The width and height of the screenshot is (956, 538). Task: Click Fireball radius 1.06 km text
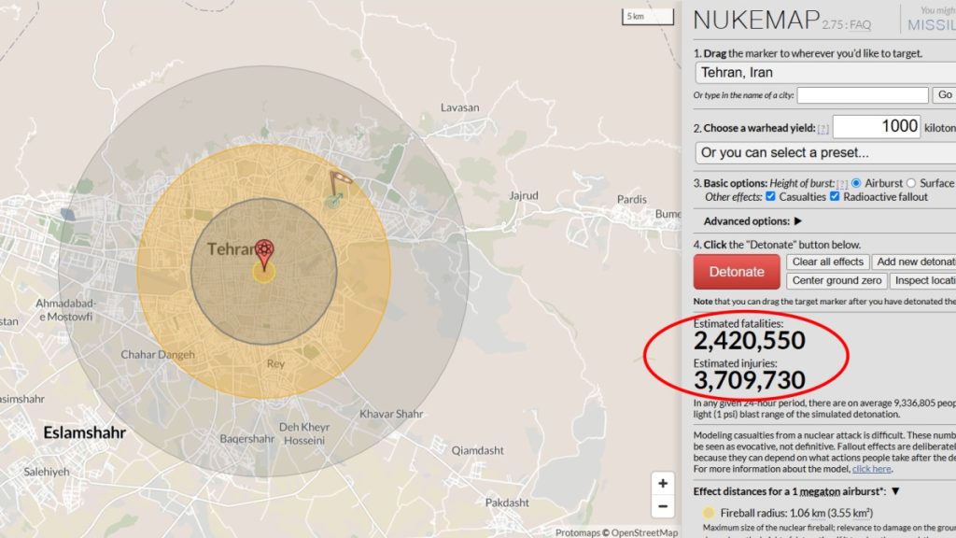pyautogui.click(x=796, y=513)
